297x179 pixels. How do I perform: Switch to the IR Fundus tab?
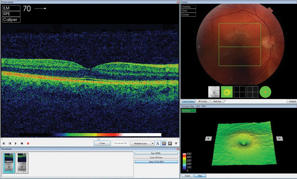click(202, 102)
